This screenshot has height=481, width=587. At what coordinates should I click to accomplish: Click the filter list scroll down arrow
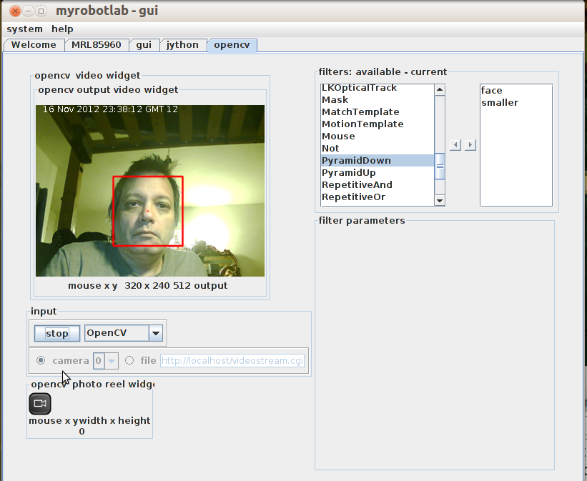point(440,201)
